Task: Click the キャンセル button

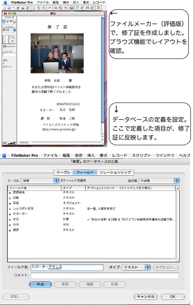Action: coord(146,297)
